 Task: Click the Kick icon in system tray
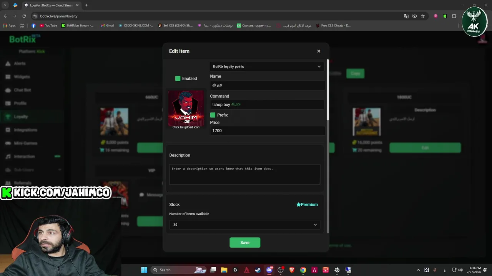(x=427, y=270)
